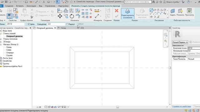
Task: Open the Вид ribbon tab
Action: pyautogui.click(x=40, y=6)
